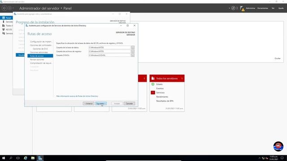Click the Anterior button
Screen dimensions: 287x161
point(88,103)
